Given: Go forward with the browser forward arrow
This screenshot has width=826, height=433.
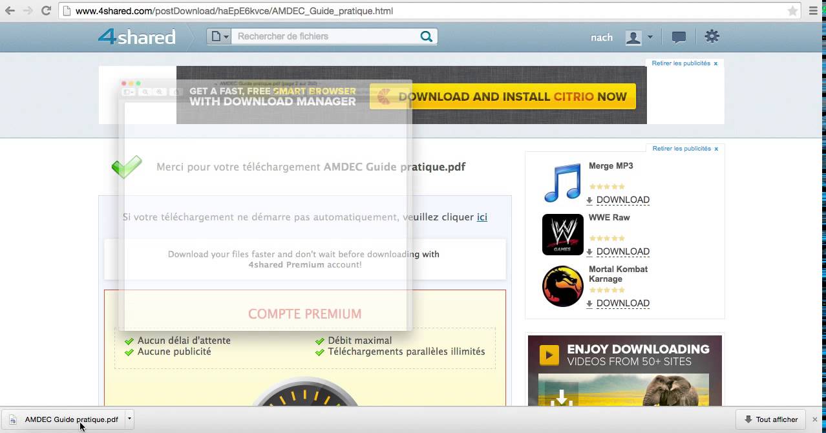Looking at the screenshot, I should click(x=28, y=11).
